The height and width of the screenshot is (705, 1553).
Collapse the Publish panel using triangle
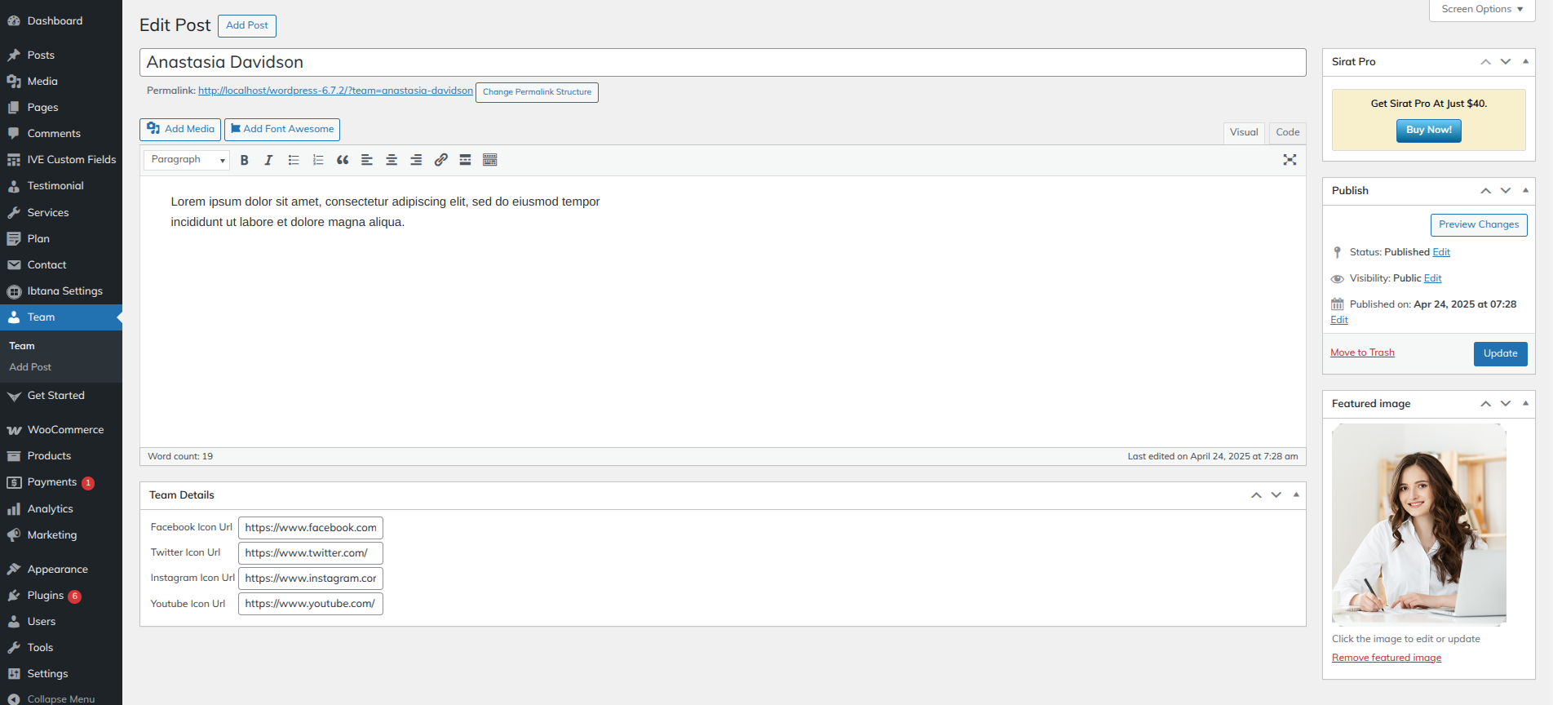point(1525,190)
